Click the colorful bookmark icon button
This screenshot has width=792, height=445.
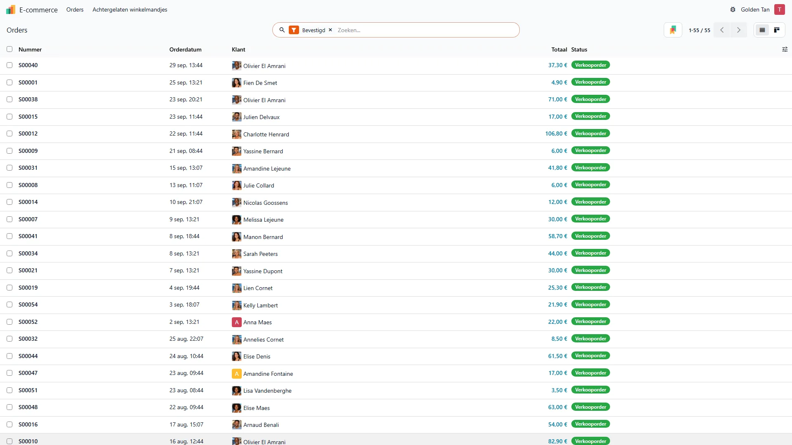(673, 30)
